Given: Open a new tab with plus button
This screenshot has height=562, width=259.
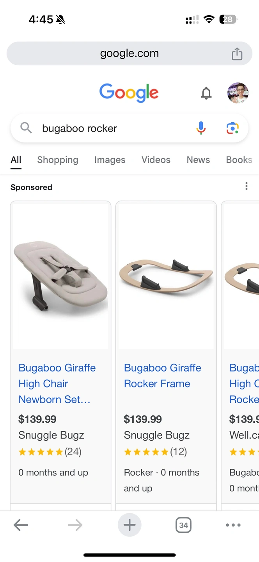Looking at the screenshot, I should [x=129, y=525].
